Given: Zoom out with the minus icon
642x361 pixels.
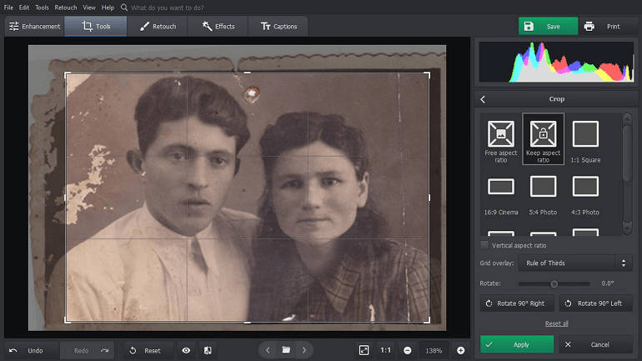Looking at the screenshot, I should click(x=408, y=350).
